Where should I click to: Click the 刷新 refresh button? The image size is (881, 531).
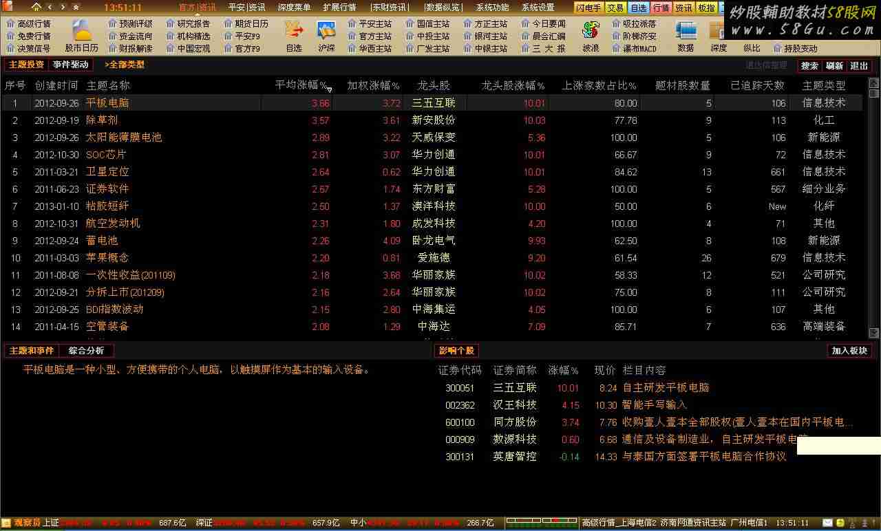[834, 66]
